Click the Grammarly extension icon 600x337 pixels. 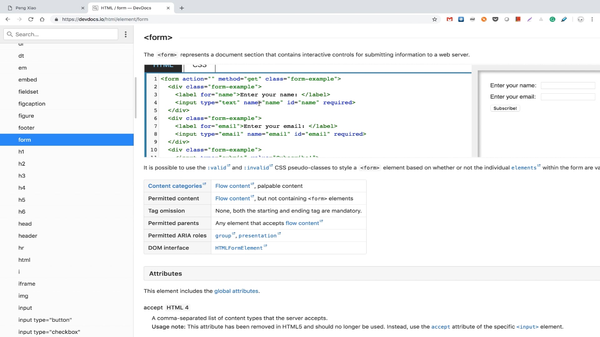click(x=552, y=19)
